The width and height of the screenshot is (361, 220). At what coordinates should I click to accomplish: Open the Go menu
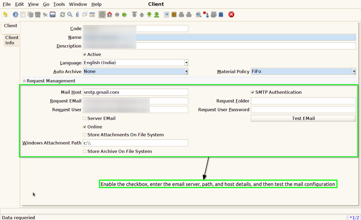[x=46, y=4]
